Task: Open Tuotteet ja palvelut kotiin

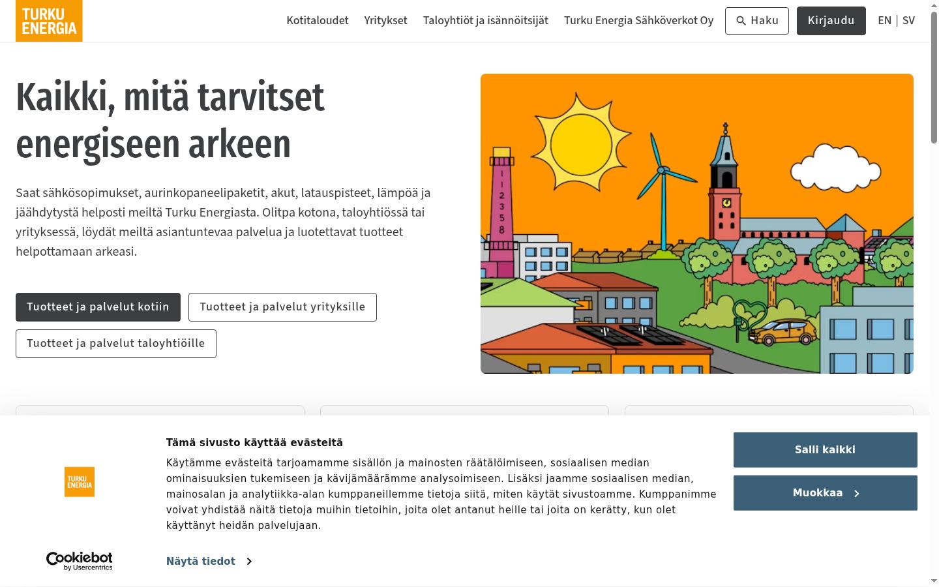Action: 98,307
